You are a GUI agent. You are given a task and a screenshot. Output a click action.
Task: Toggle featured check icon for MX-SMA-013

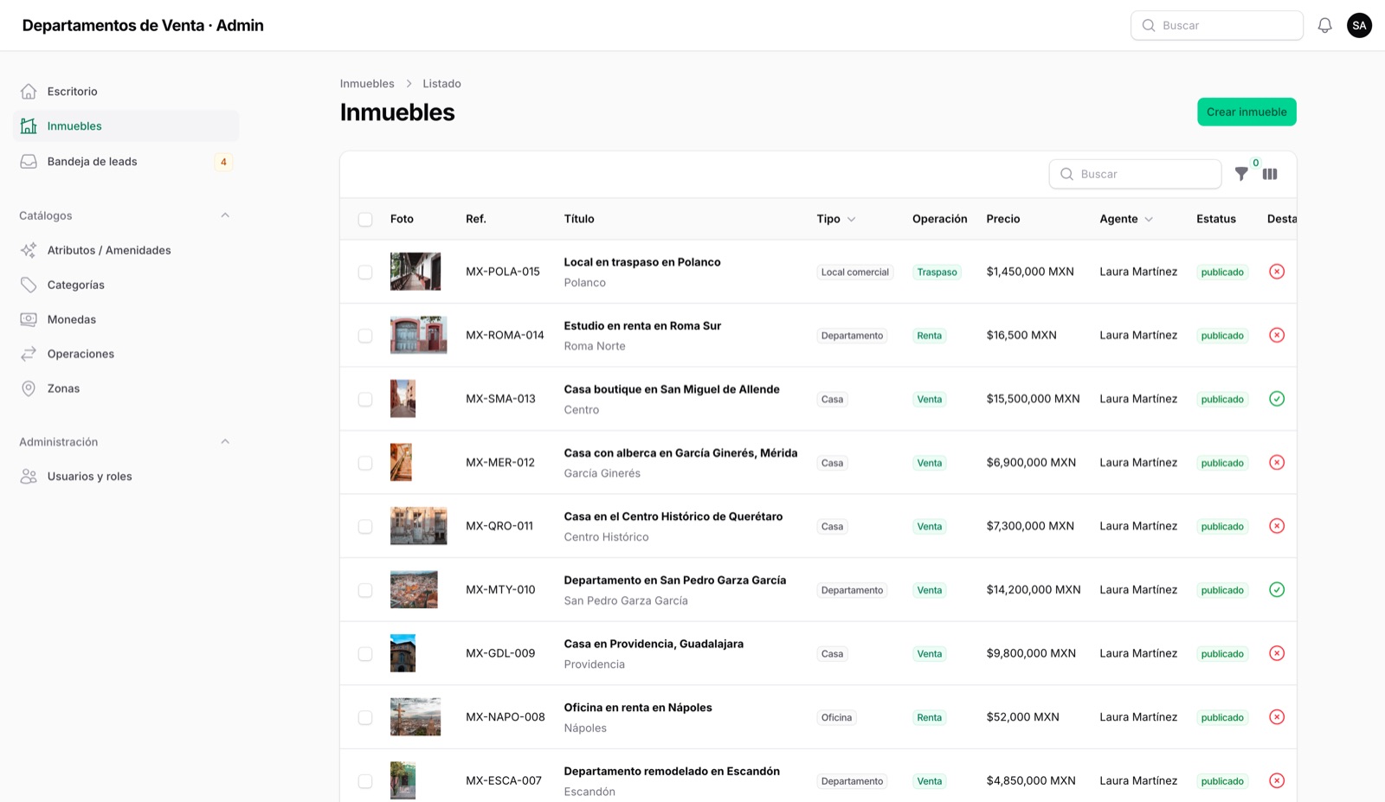click(1277, 399)
